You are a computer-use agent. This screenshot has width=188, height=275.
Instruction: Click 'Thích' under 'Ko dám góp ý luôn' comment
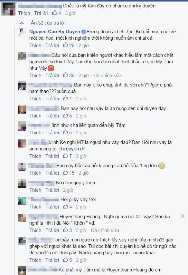coord(35,190)
